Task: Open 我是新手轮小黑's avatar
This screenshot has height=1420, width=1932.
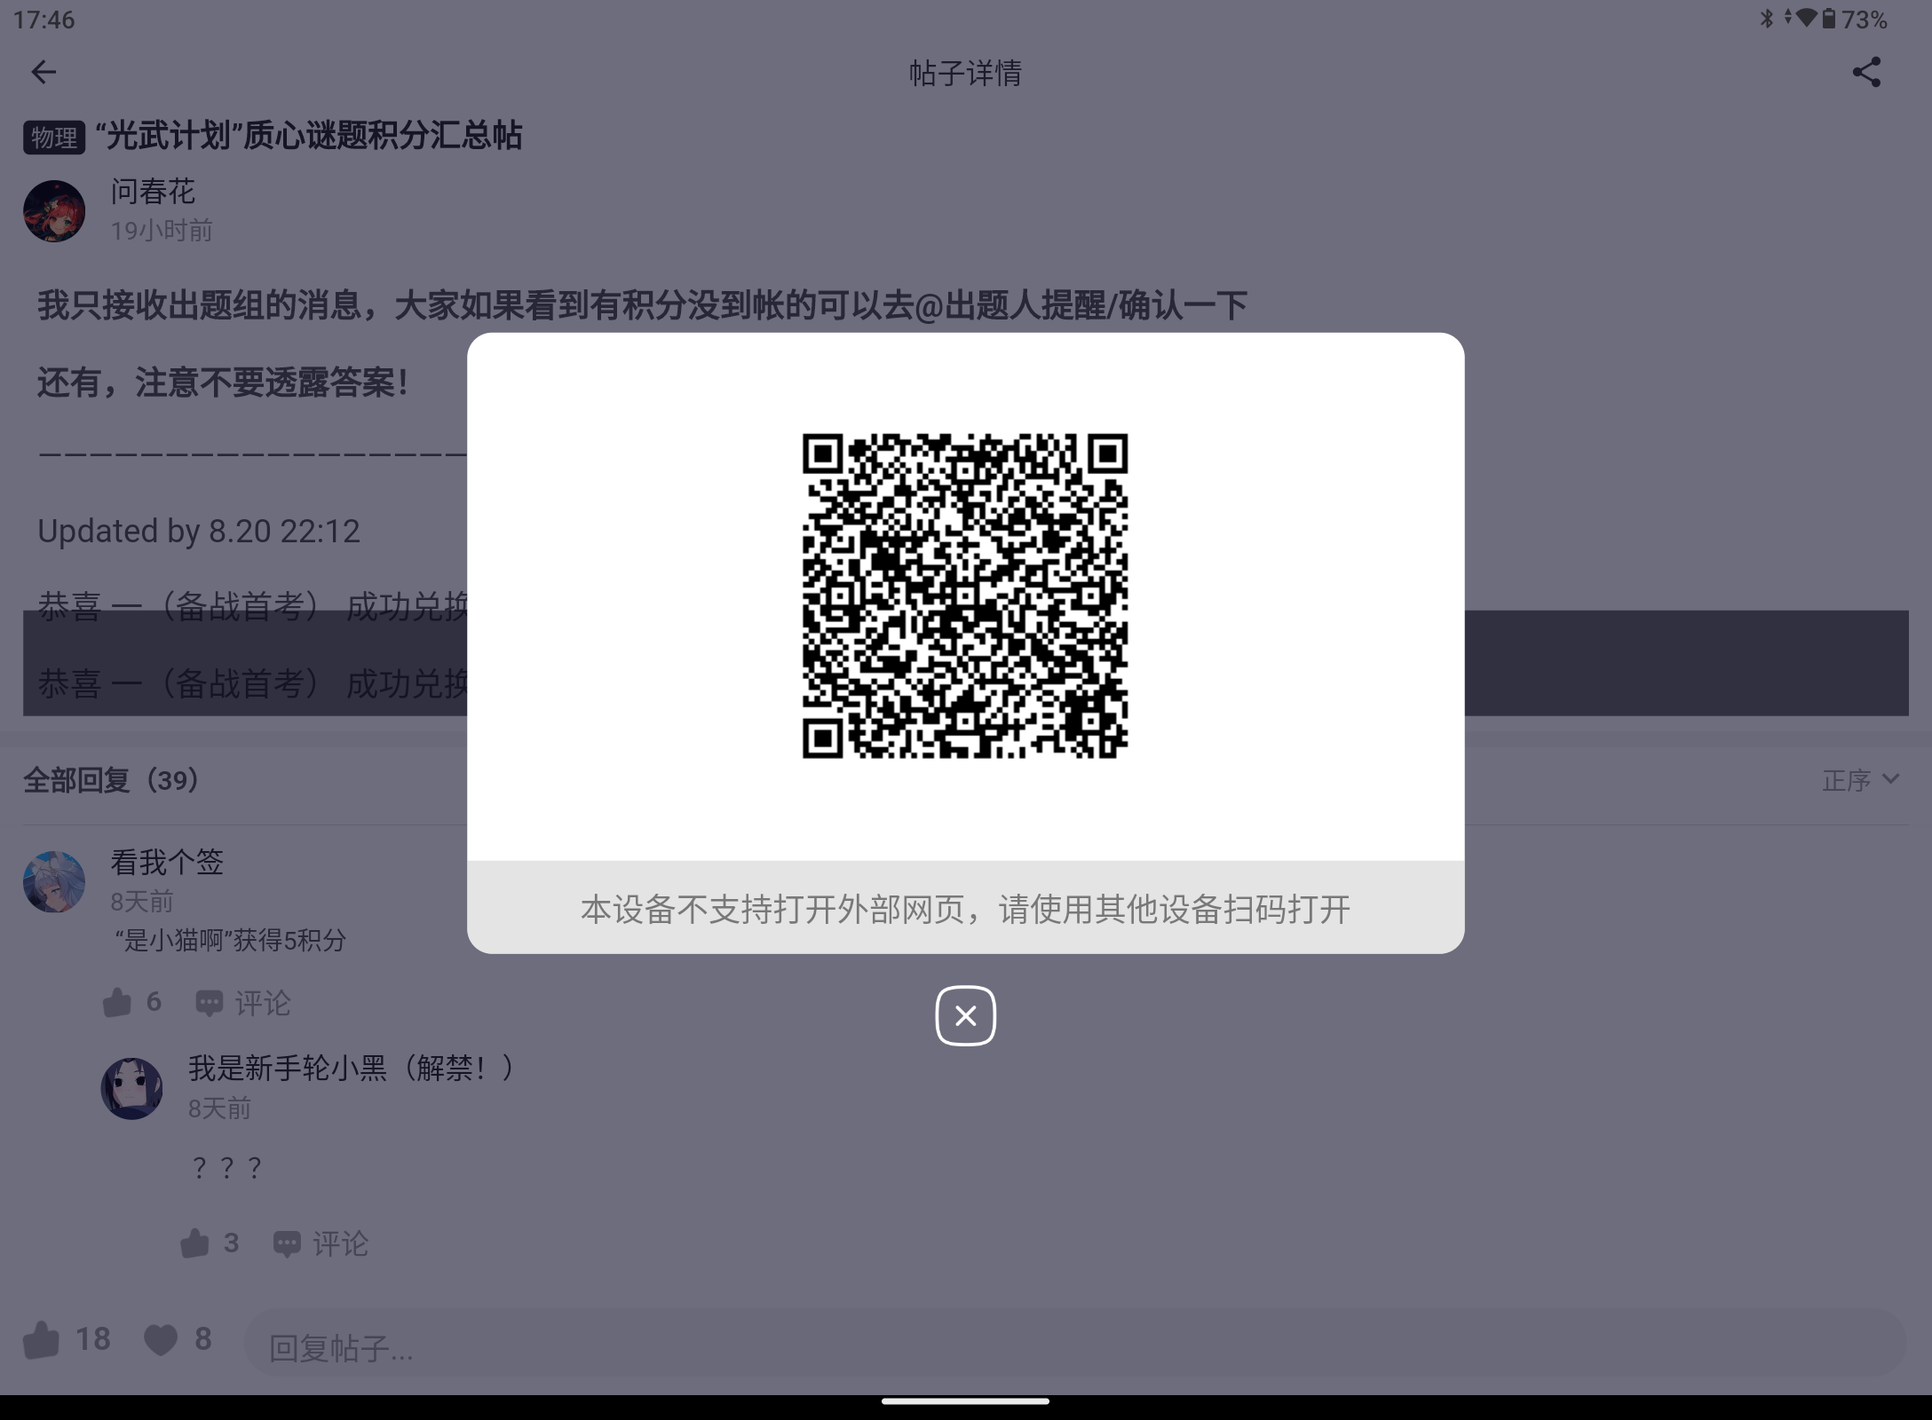Action: (x=131, y=1088)
